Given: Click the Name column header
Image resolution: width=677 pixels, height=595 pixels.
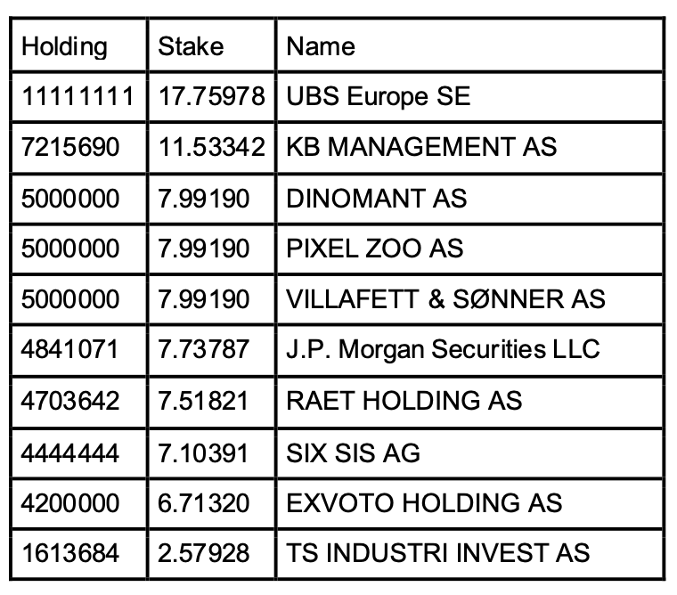Looking at the screenshot, I should [x=469, y=45].
